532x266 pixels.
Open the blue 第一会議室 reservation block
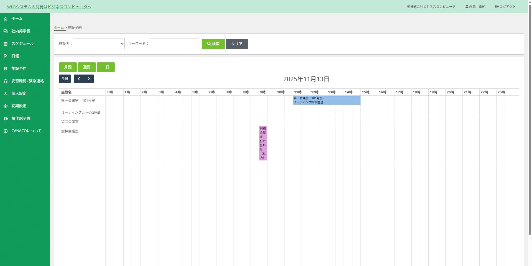(326, 100)
